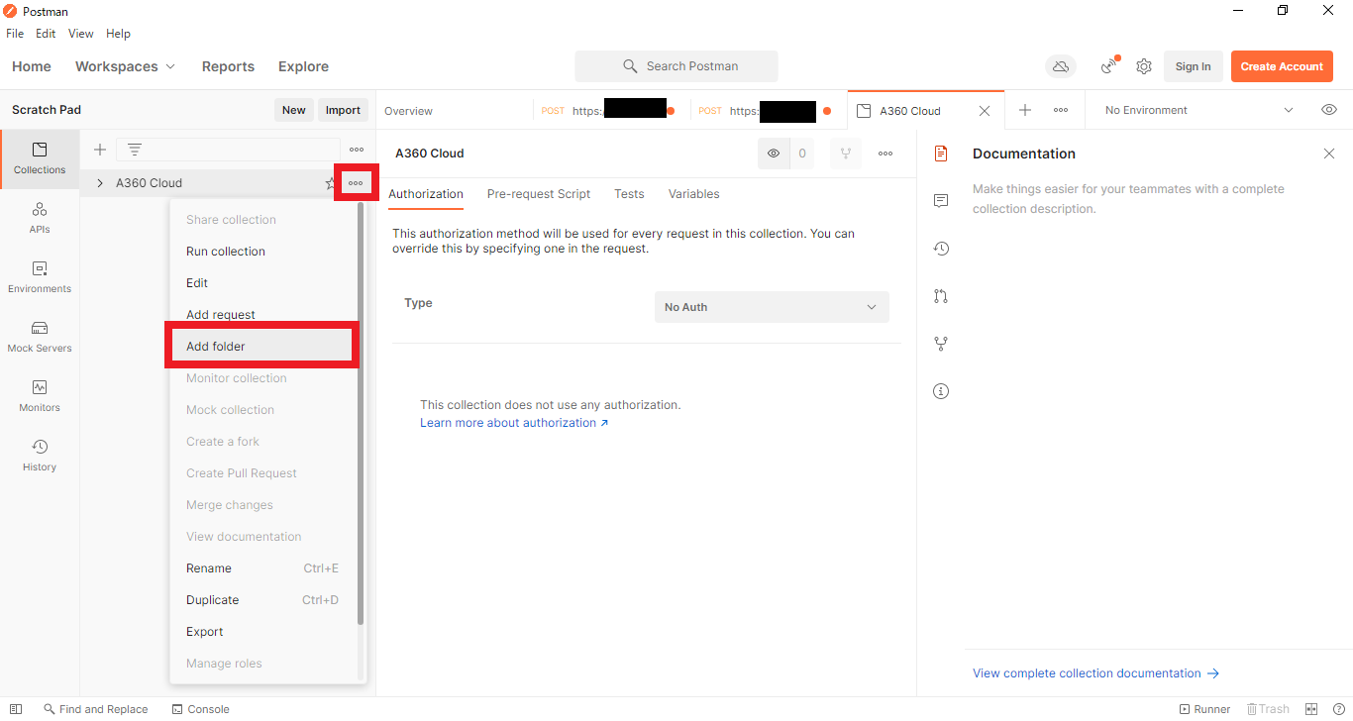Open the satellite capture requests icon
This screenshot has width=1353, height=721.
1109,66
